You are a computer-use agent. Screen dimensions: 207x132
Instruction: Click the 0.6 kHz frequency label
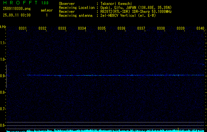point(3,125)
